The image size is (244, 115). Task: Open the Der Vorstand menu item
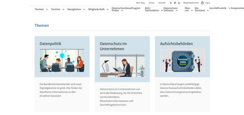tap(200, 9)
